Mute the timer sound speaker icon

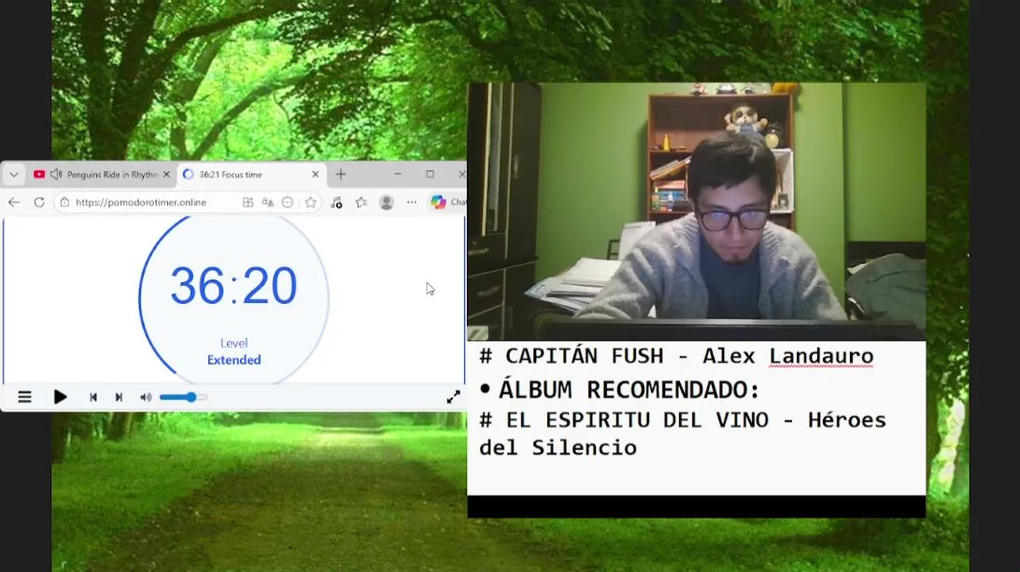point(145,397)
